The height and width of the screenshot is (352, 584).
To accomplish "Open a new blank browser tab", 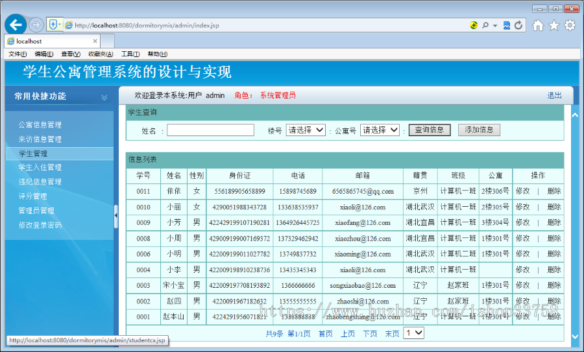I will [107, 41].
